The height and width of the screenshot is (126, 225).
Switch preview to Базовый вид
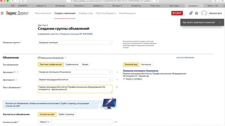point(131,64)
